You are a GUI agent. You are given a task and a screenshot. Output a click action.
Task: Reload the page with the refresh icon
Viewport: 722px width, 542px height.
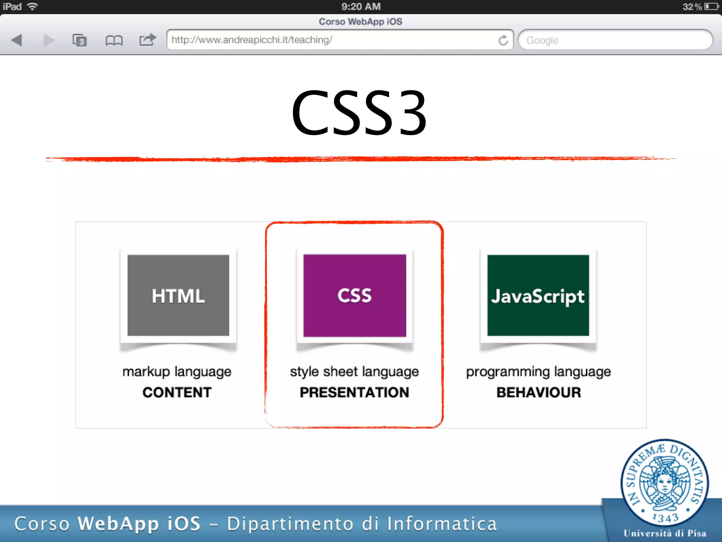(503, 40)
